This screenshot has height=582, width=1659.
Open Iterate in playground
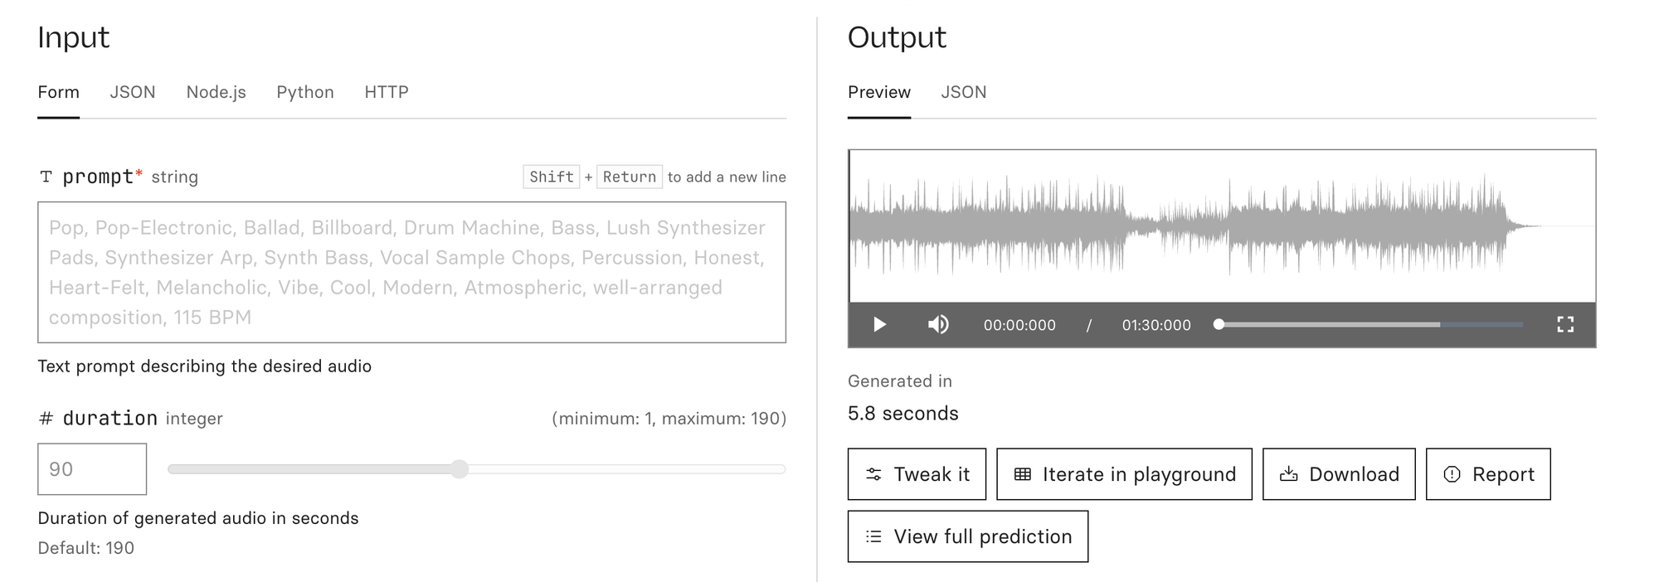[1124, 474]
